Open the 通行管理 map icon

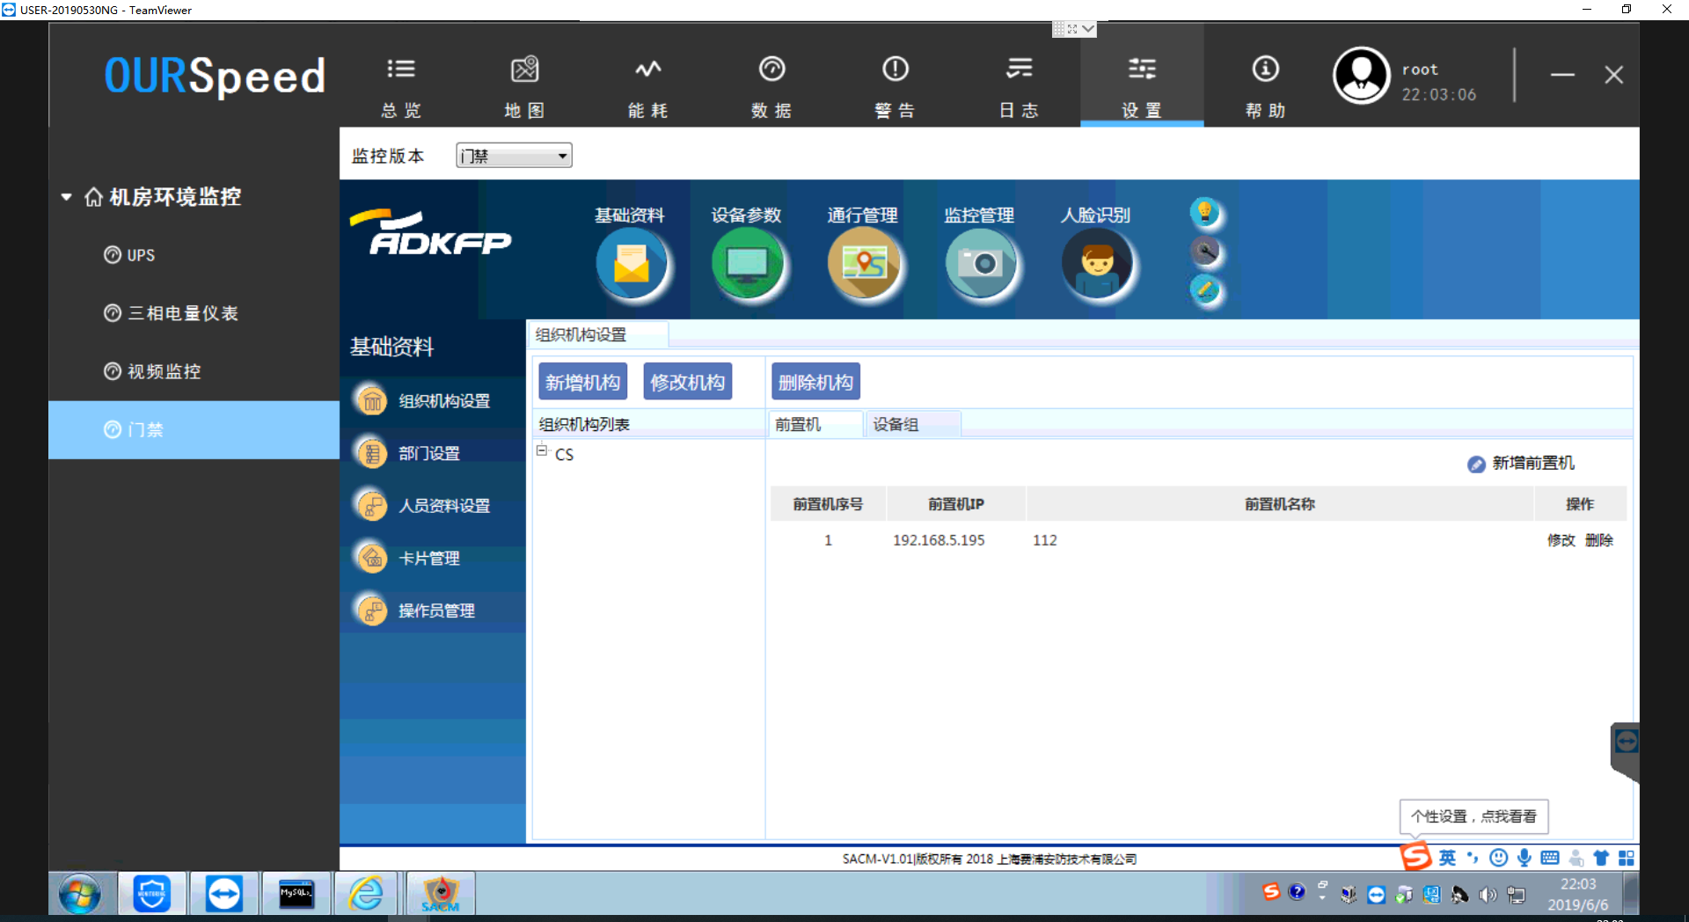pos(864,264)
